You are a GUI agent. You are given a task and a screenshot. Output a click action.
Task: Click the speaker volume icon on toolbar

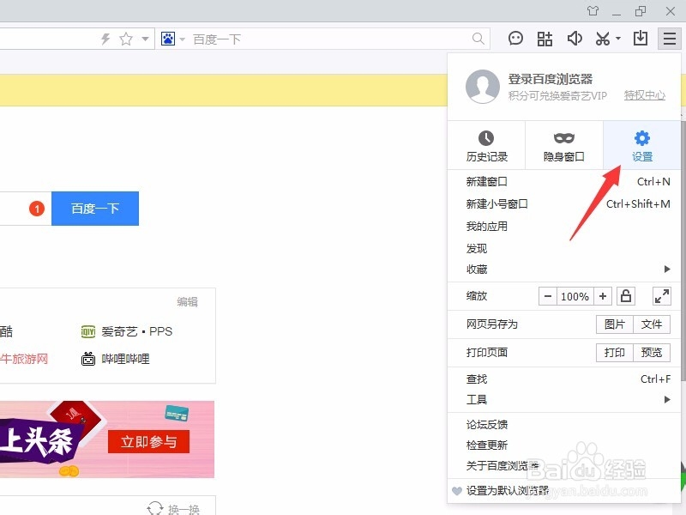tap(575, 38)
